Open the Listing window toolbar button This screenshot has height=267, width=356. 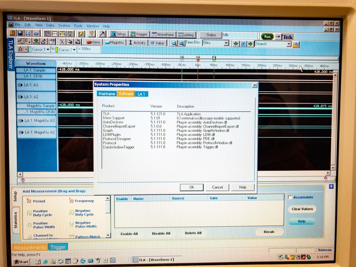coord(186,35)
